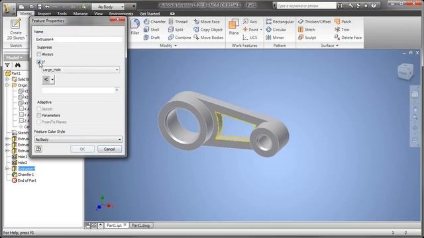Toggle the adaptive Sketch checkbox
This screenshot has height=238, width=424.
[x=39, y=109]
